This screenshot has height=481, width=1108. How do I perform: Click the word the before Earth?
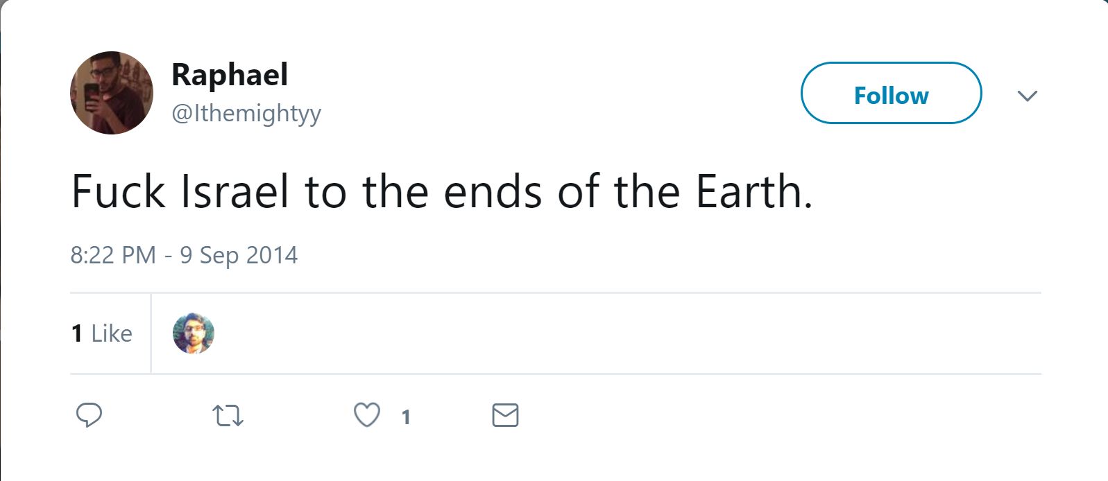click(647, 192)
